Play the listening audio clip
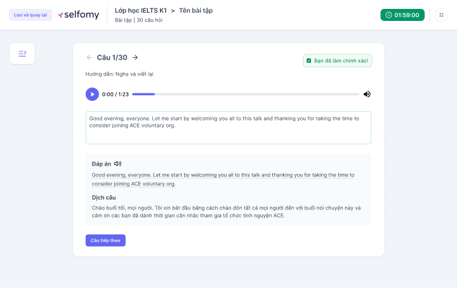The height and width of the screenshot is (288, 457). 92,94
